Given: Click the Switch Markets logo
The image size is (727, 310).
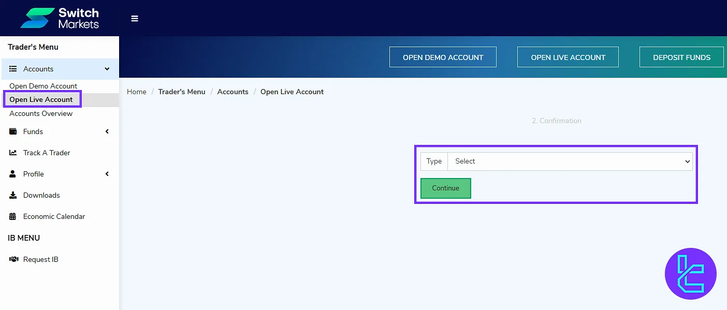Looking at the screenshot, I should pyautogui.click(x=60, y=18).
